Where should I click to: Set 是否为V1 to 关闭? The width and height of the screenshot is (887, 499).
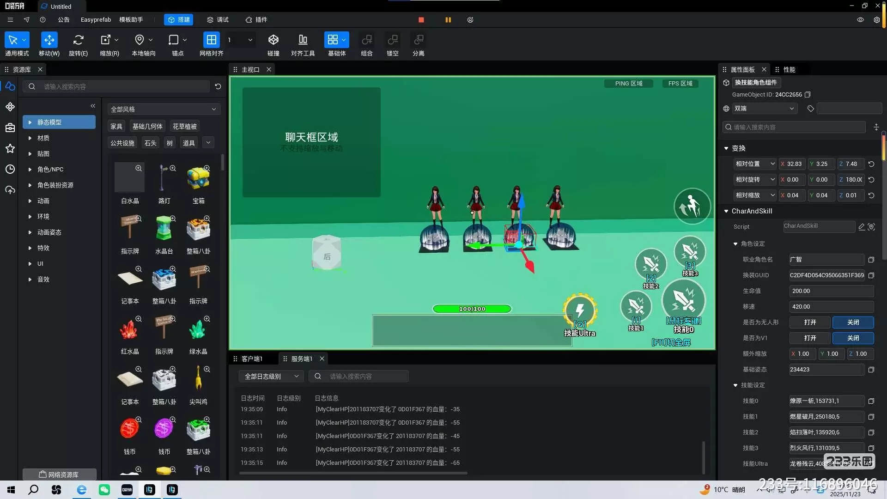click(853, 338)
